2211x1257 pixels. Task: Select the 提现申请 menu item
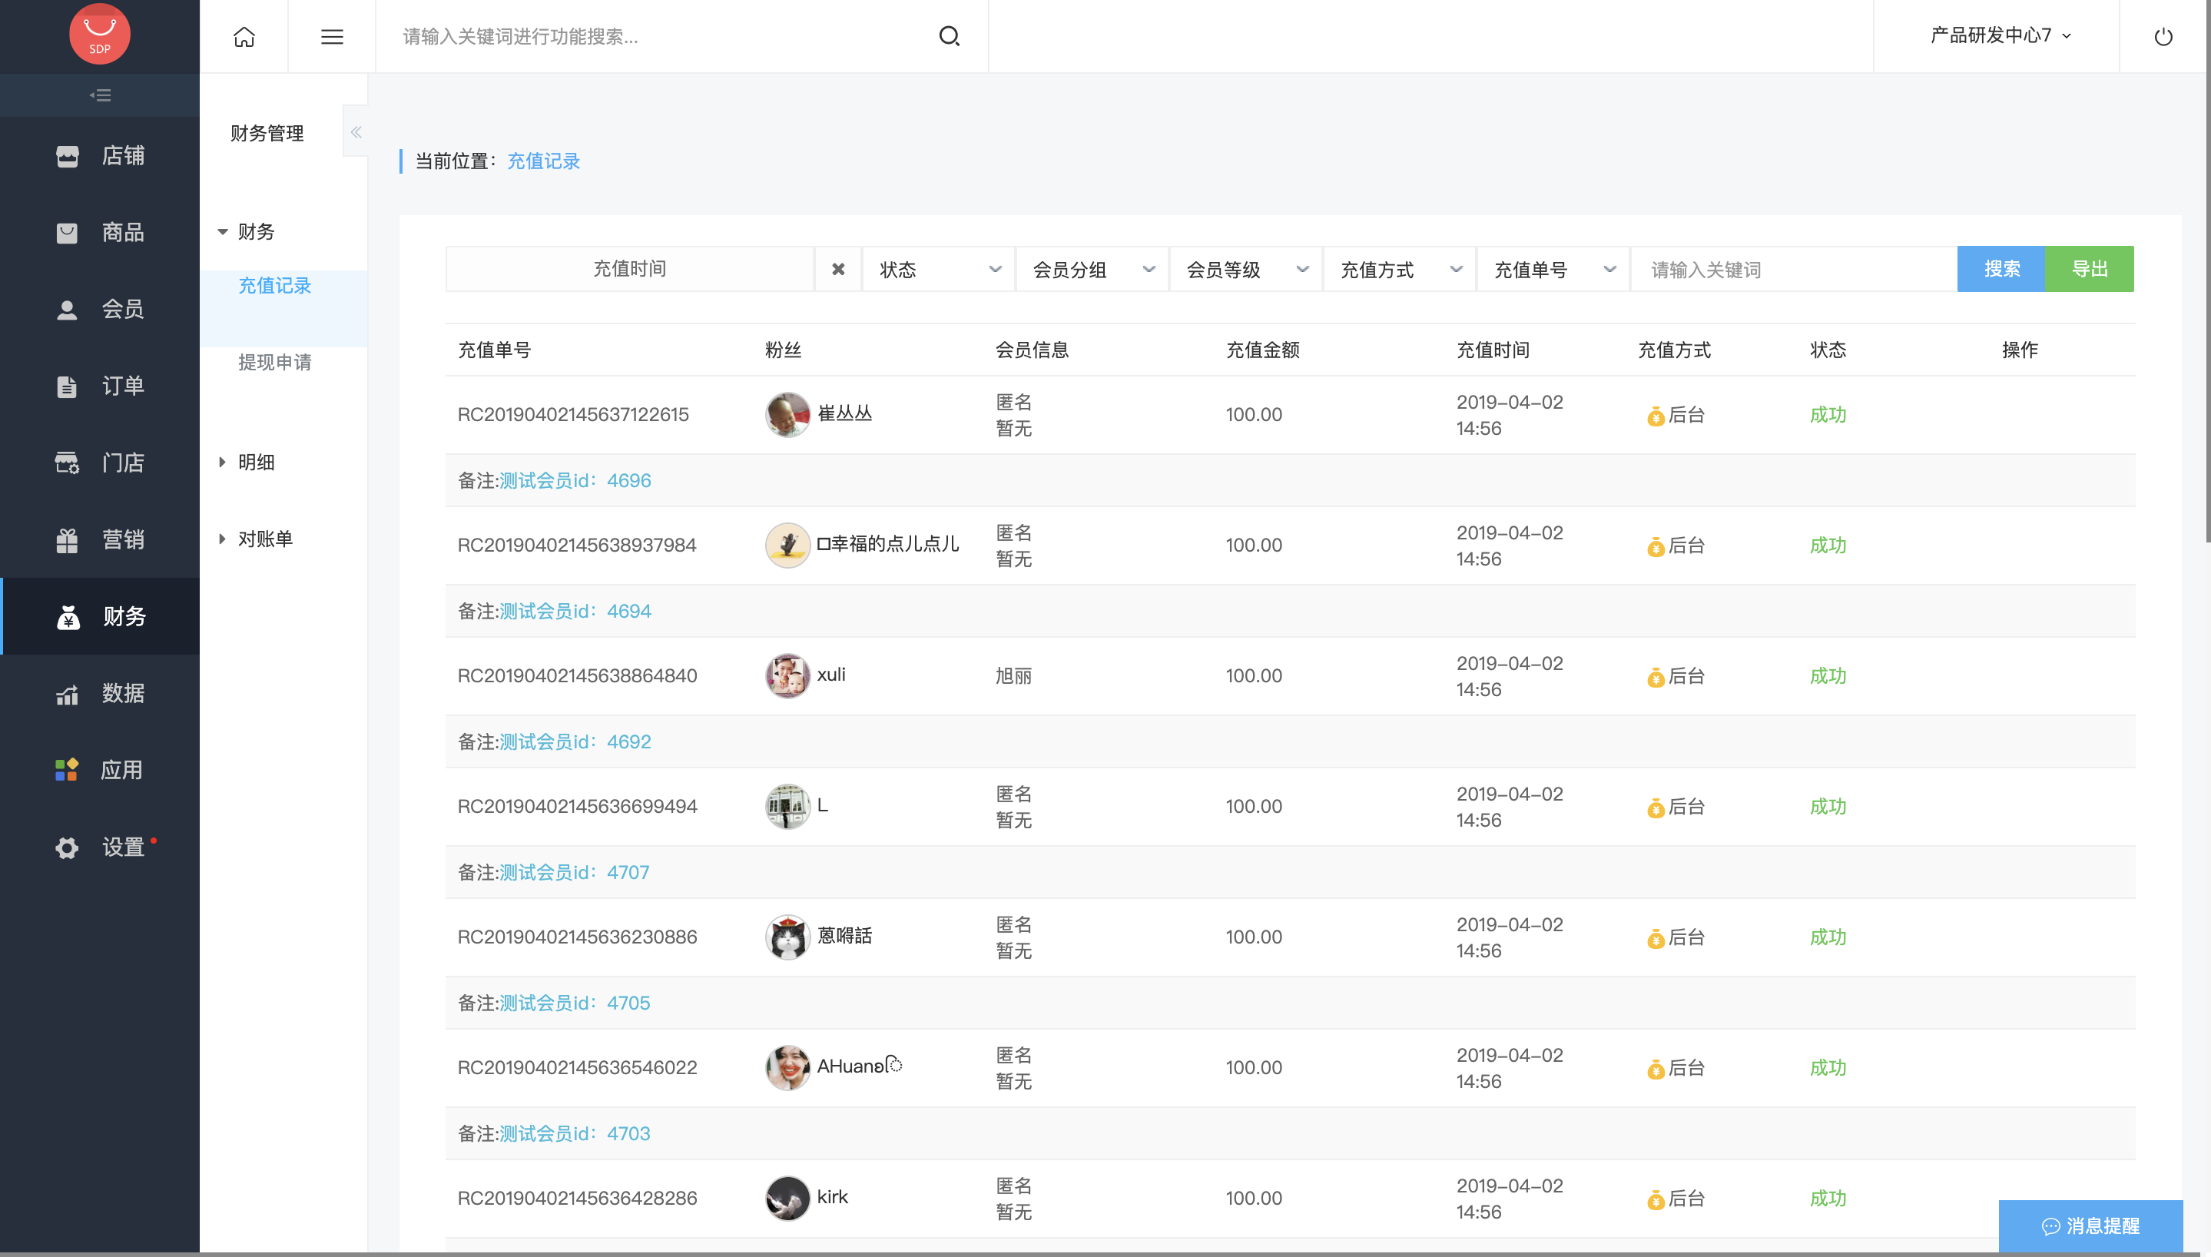click(x=274, y=363)
